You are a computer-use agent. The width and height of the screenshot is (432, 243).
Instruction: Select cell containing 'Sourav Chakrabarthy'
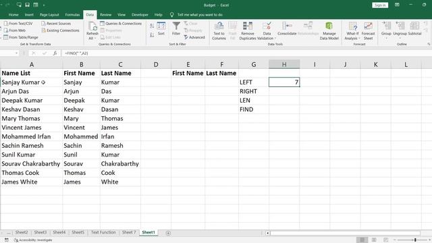pyautogui.click(x=31, y=163)
